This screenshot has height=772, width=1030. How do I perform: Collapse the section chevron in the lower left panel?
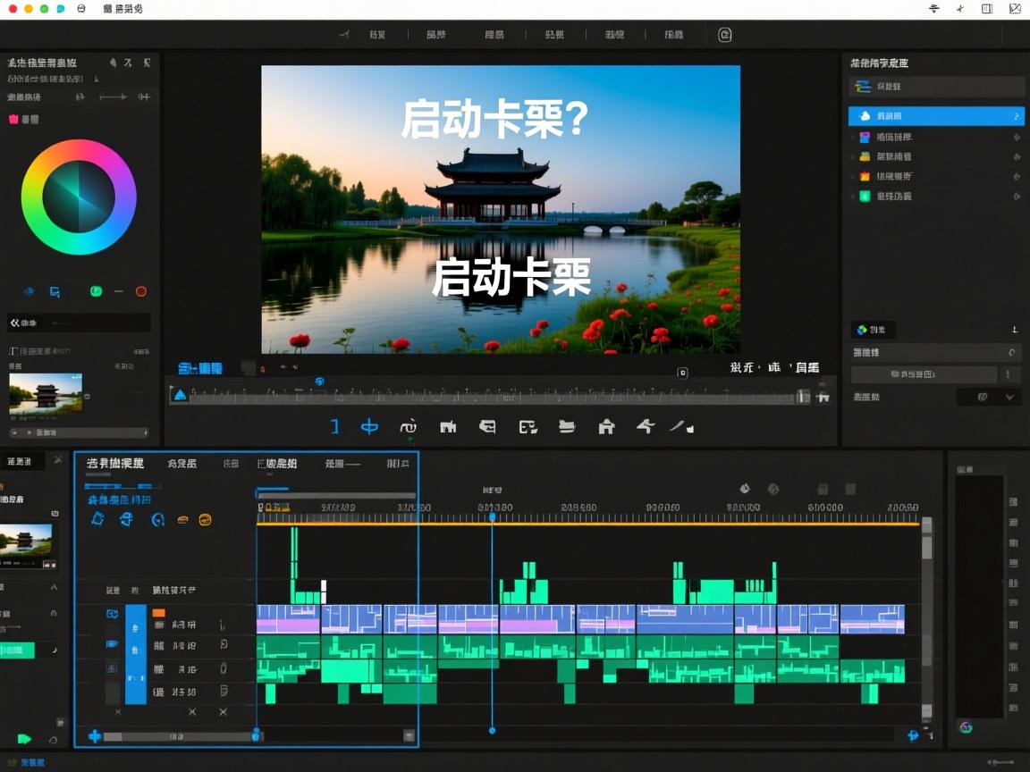[x=54, y=587]
